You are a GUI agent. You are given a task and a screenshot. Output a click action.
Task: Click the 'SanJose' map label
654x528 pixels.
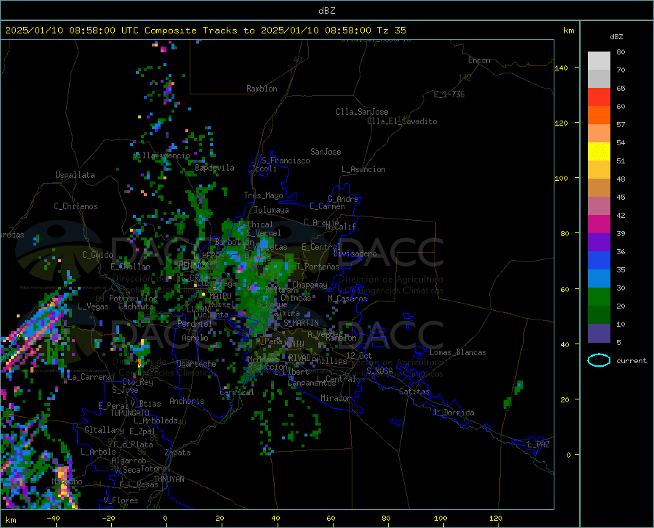[x=326, y=152]
